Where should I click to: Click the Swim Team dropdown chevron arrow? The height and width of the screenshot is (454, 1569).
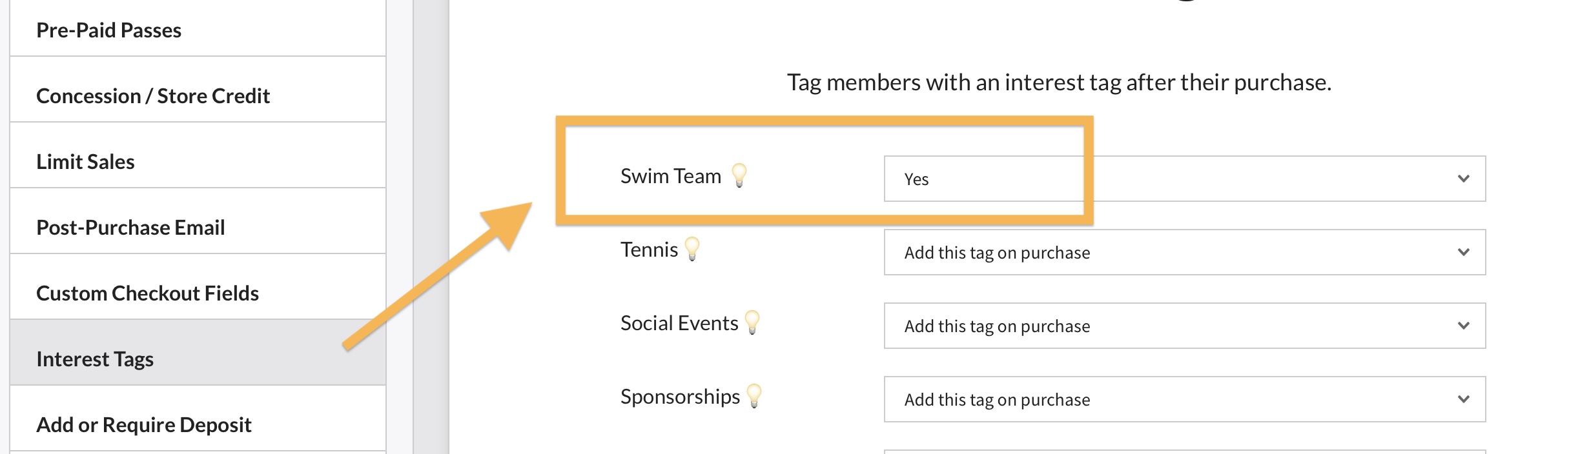(1464, 179)
